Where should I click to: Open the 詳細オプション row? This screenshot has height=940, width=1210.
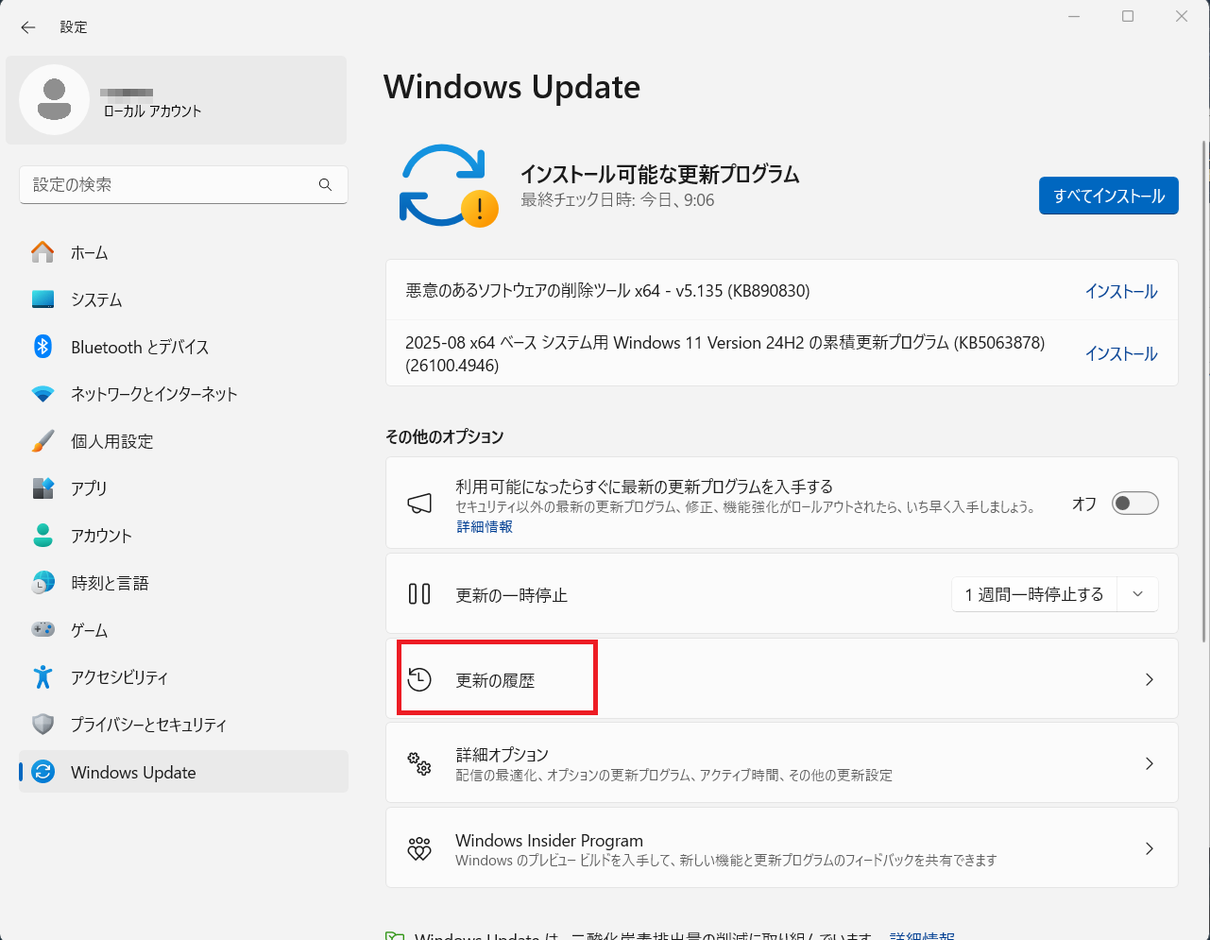coord(782,763)
